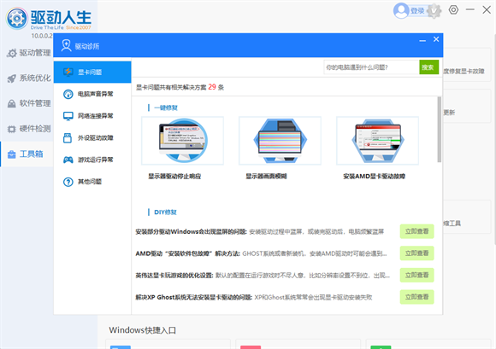
Task: Click 登录 text in main window
Action: click(x=417, y=11)
